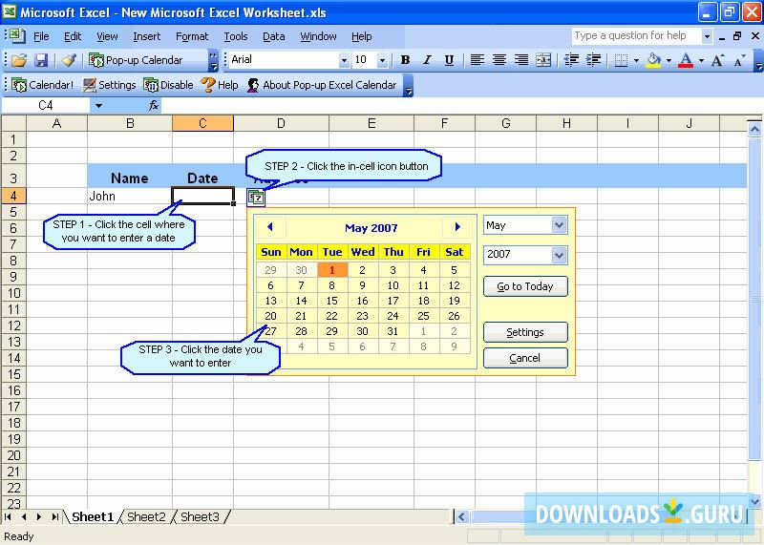Image resolution: width=764 pixels, height=545 pixels.
Task: Open the Insert menu
Action: click(147, 36)
